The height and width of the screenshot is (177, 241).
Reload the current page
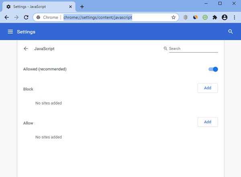26,17
